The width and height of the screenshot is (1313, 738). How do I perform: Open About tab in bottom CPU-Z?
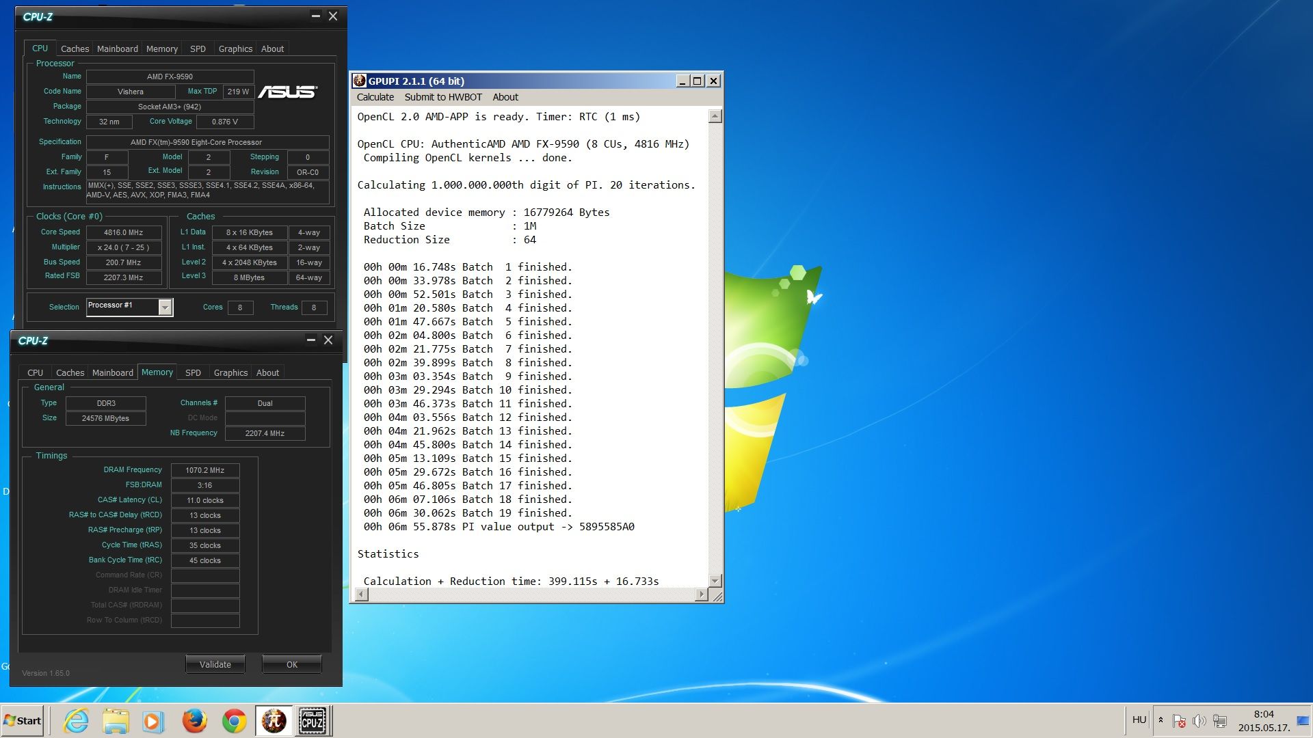coord(267,372)
